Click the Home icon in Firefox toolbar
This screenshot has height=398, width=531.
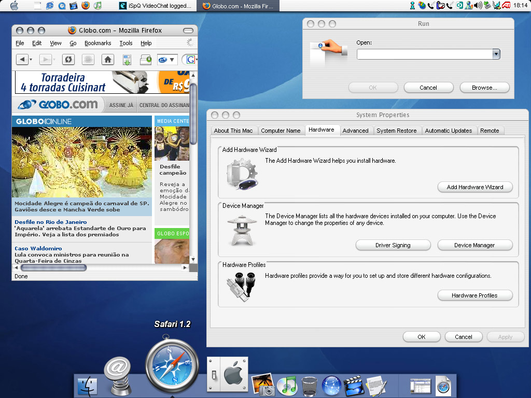click(107, 59)
